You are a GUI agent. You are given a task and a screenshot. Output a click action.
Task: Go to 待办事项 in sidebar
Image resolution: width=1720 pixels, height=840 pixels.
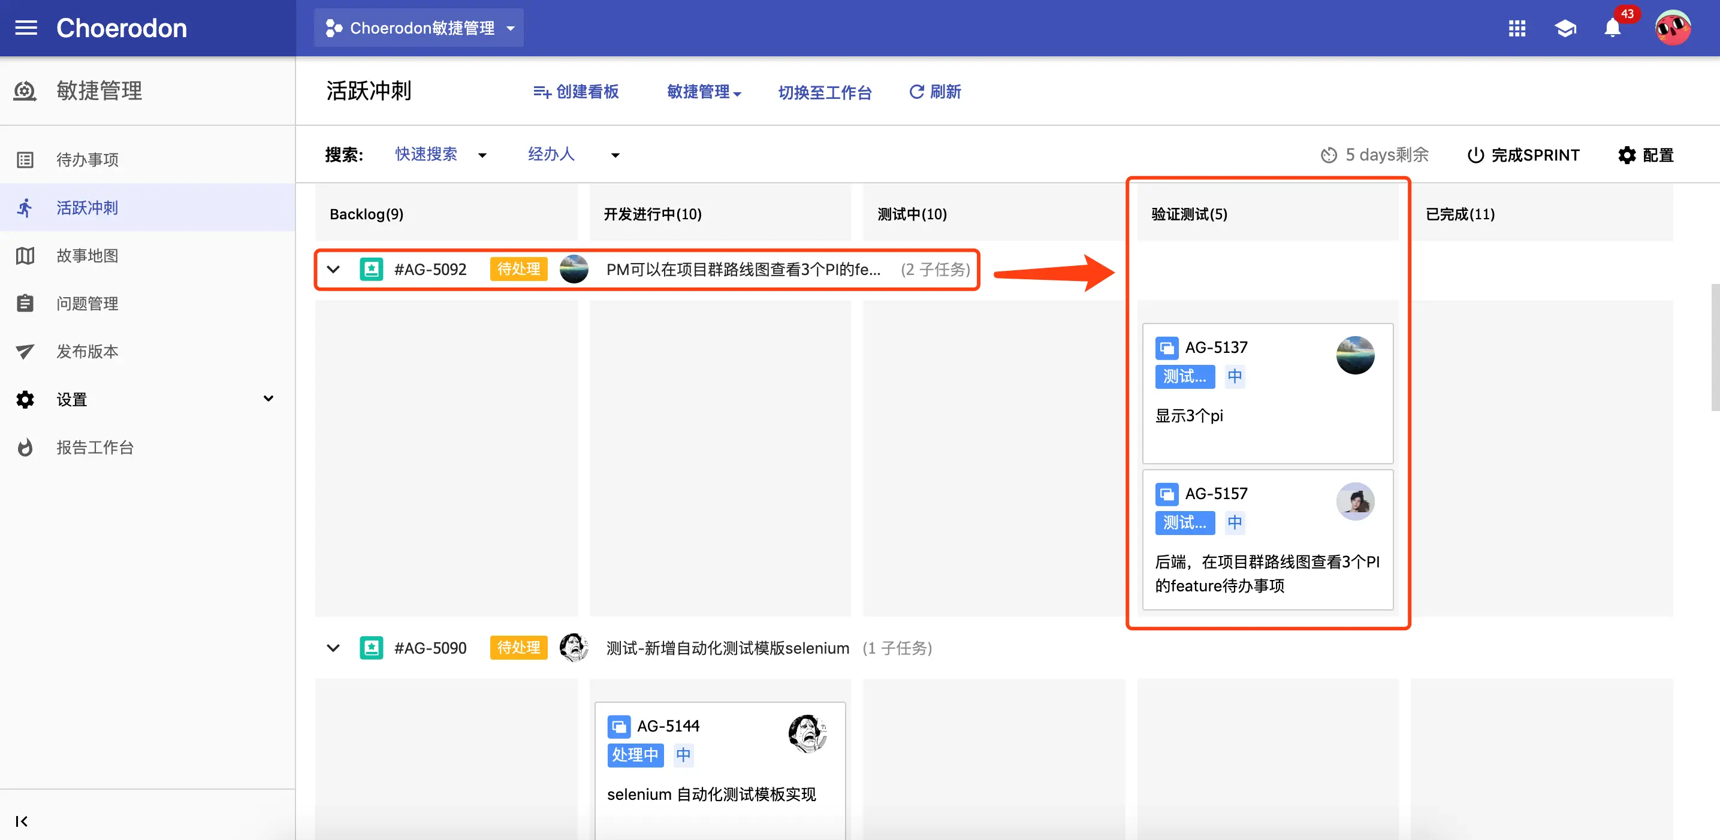87,159
